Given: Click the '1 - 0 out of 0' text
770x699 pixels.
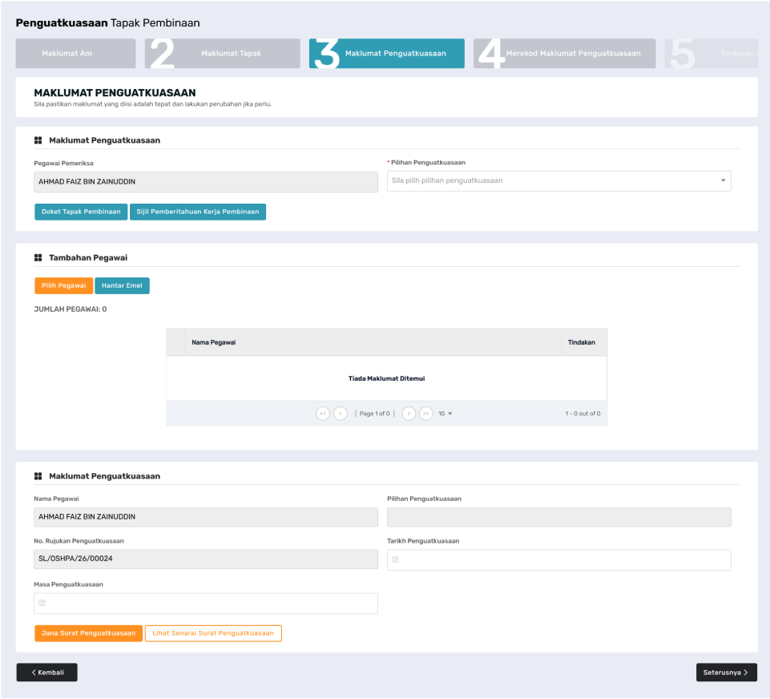Looking at the screenshot, I should pos(583,414).
